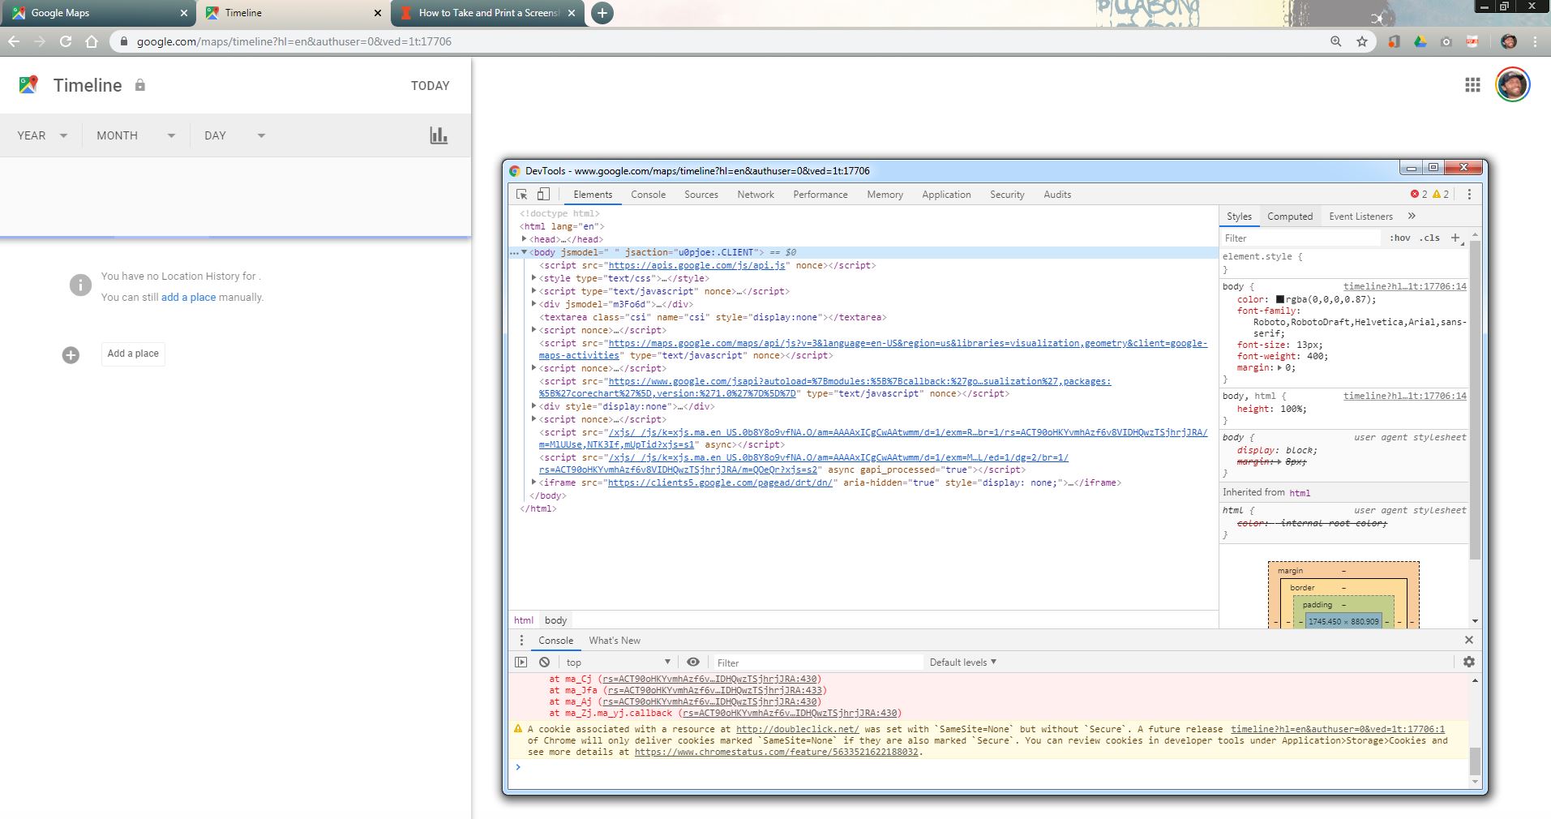Open the MONTH dropdown
The height and width of the screenshot is (819, 1551).
[136, 135]
